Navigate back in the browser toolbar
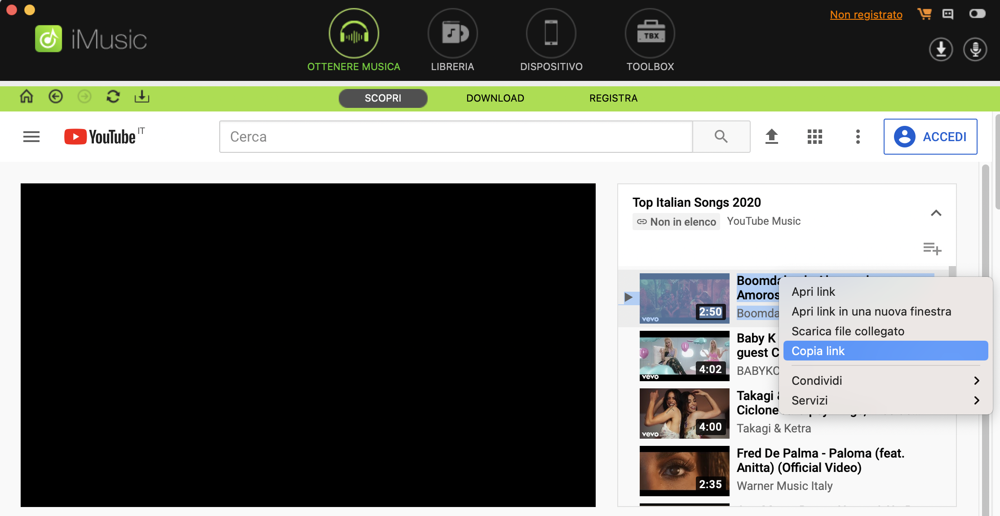 point(56,96)
